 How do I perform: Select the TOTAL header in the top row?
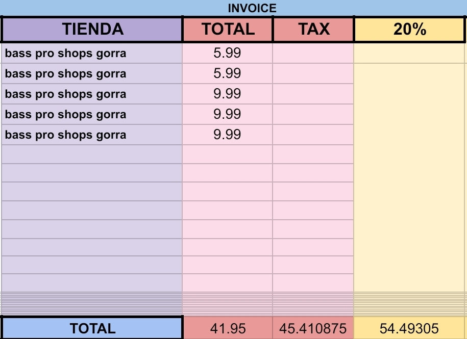(228, 29)
